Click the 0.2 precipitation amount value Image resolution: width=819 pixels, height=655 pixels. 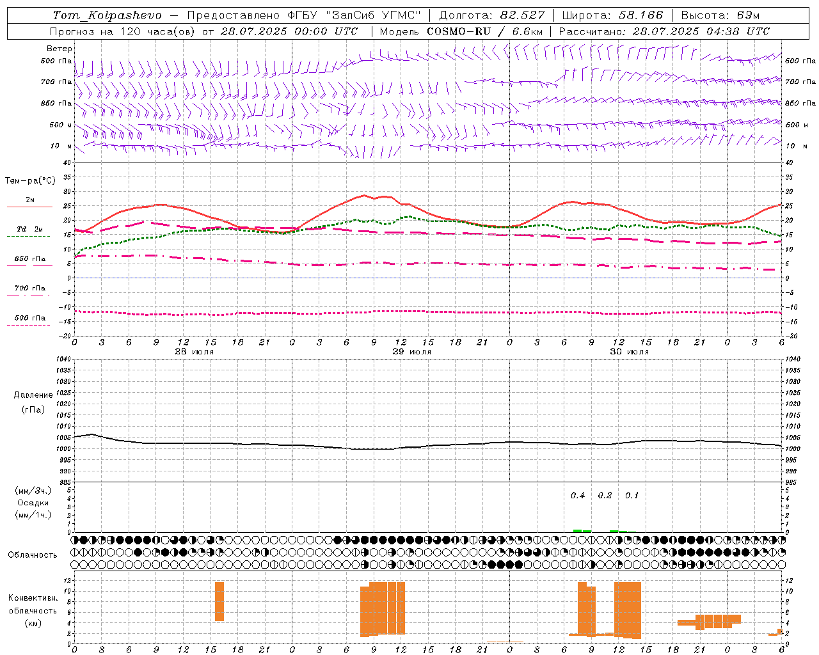point(605,495)
